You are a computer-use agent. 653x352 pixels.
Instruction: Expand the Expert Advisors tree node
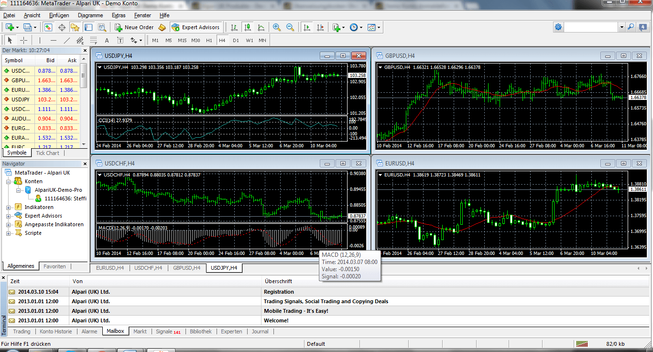coord(8,216)
